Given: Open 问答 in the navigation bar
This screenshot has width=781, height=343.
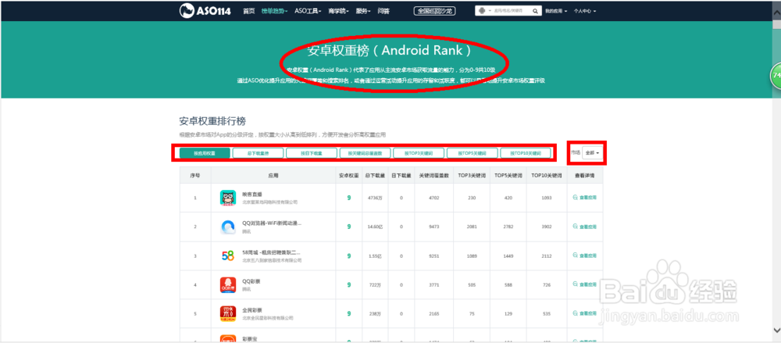Looking at the screenshot, I should pos(383,10).
